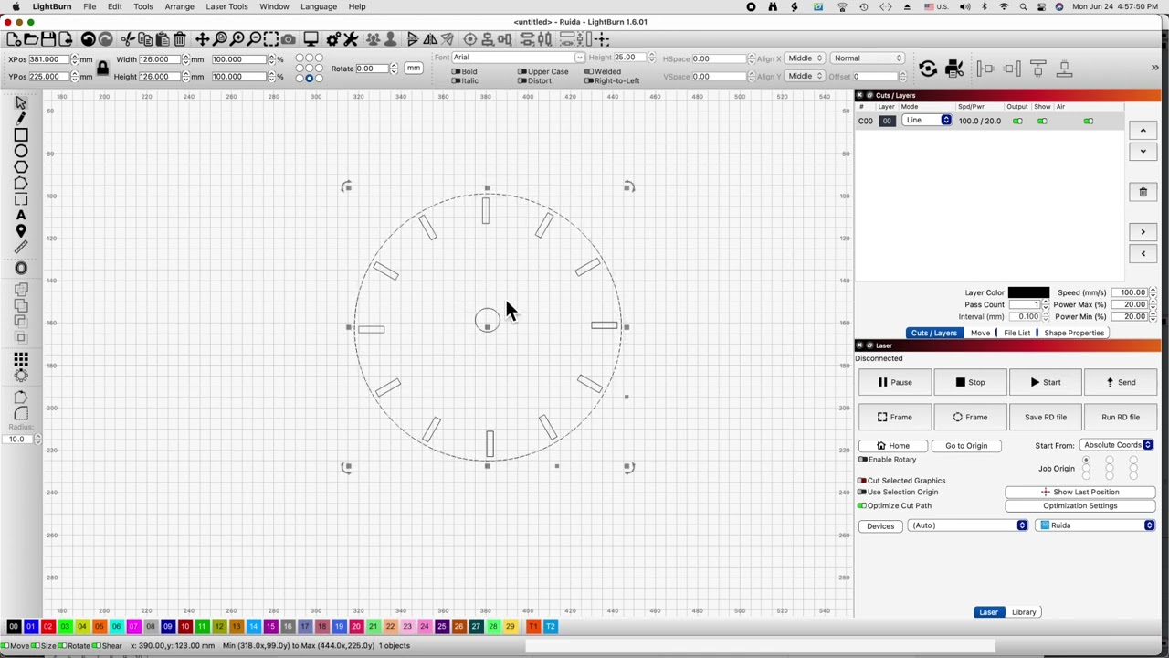Select the Position Laser pin tool

(21, 231)
